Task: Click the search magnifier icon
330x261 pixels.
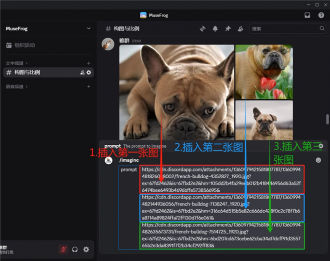Action: pos(322,29)
